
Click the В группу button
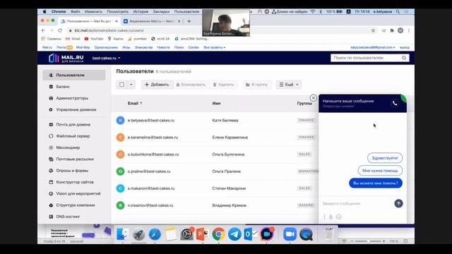click(x=256, y=85)
